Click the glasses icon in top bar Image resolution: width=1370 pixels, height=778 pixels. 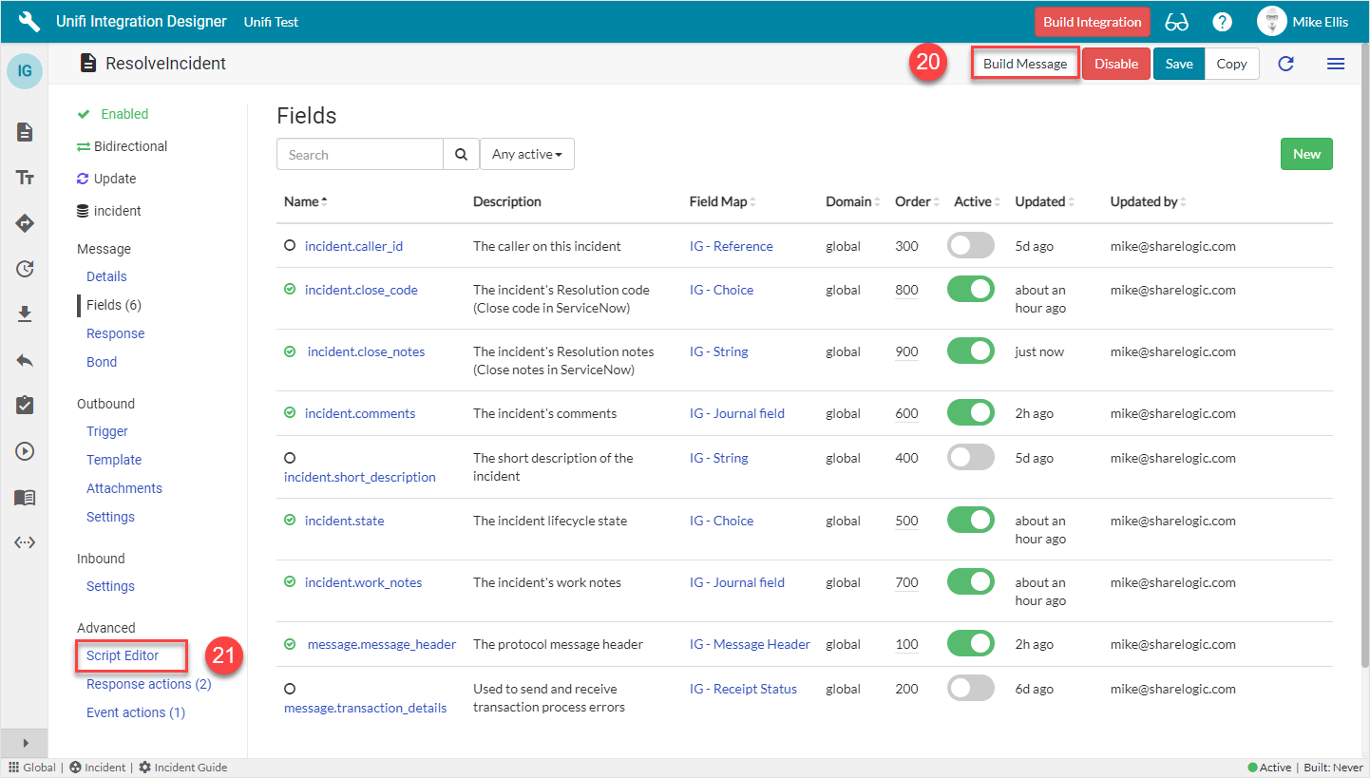(1176, 22)
